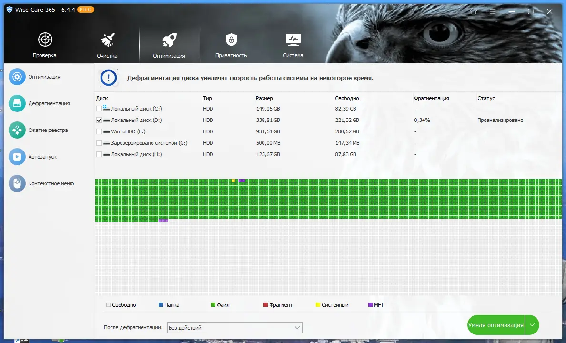Sort by the Тир column header

[x=207, y=98]
